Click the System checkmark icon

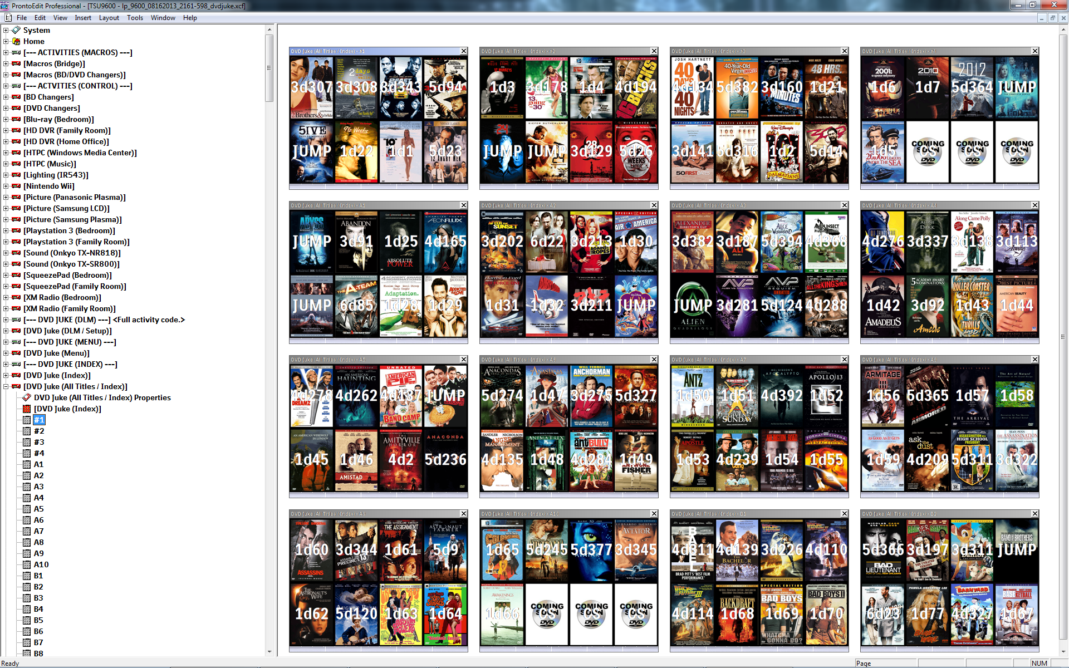pyautogui.click(x=16, y=30)
